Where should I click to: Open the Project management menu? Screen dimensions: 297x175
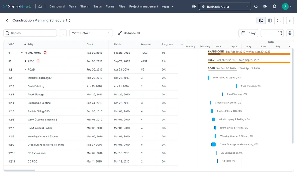tap(144, 6)
